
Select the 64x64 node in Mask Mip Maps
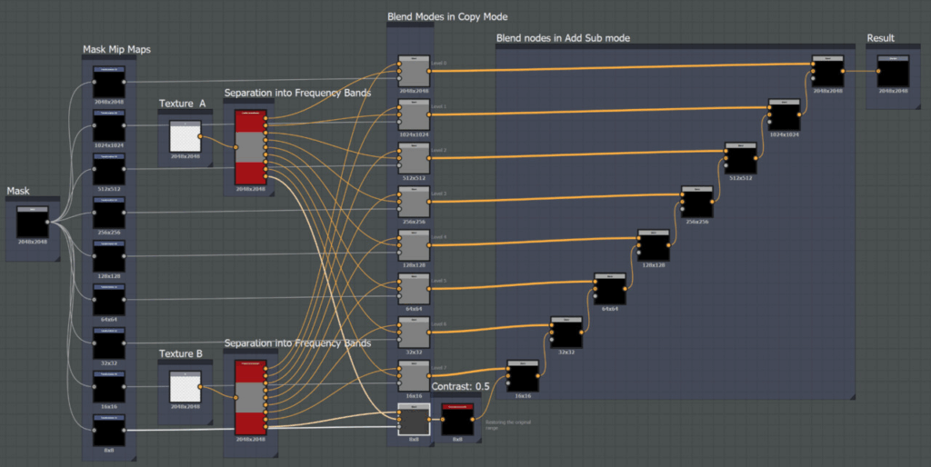click(109, 300)
